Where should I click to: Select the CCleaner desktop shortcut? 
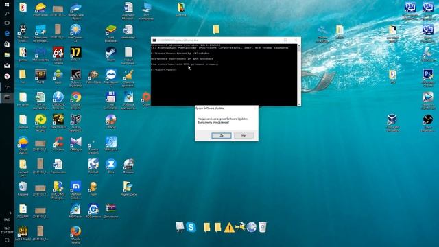(x=58, y=144)
